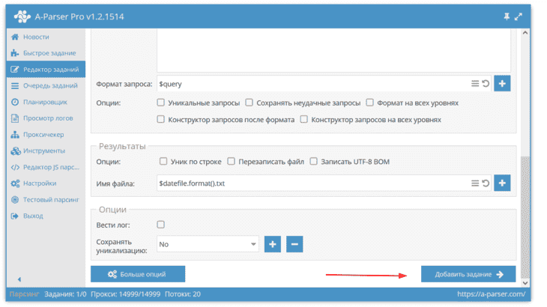Open the list menu in Имя файла field
The width and height of the screenshot is (547, 307).
pos(475,183)
